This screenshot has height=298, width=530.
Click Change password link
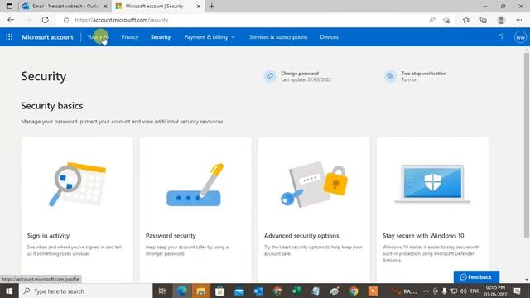click(300, 74)
